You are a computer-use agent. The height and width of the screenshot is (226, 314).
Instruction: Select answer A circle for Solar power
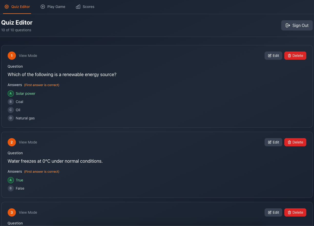pos(11,94)
